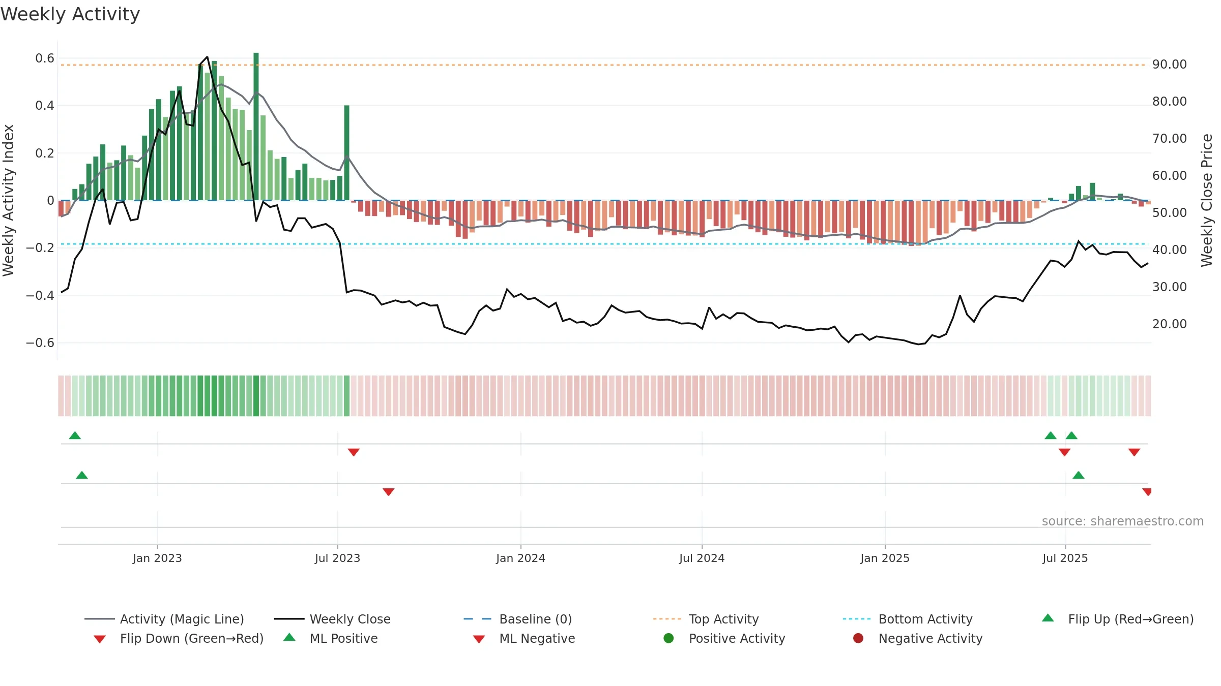Image resolution: width=1221 pixels, height=686 pixels.
Task: Click the 90.00 price axis label
Action: (x=1169, y=65)
